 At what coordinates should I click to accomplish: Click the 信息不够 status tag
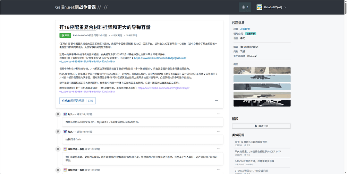251,34
